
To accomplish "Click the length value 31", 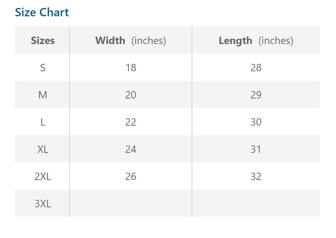I will (x=256, y=149).
